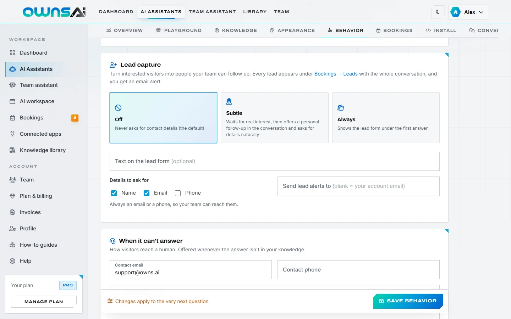The height and width of the screenshot is (319, 511).
Task: Click the Dashboard grid icon in sidebar
Action: point(12,53)
